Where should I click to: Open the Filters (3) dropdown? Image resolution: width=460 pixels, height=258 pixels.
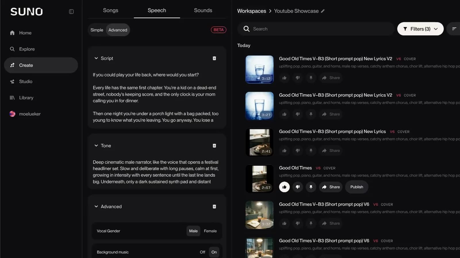[x=420, y=29]
